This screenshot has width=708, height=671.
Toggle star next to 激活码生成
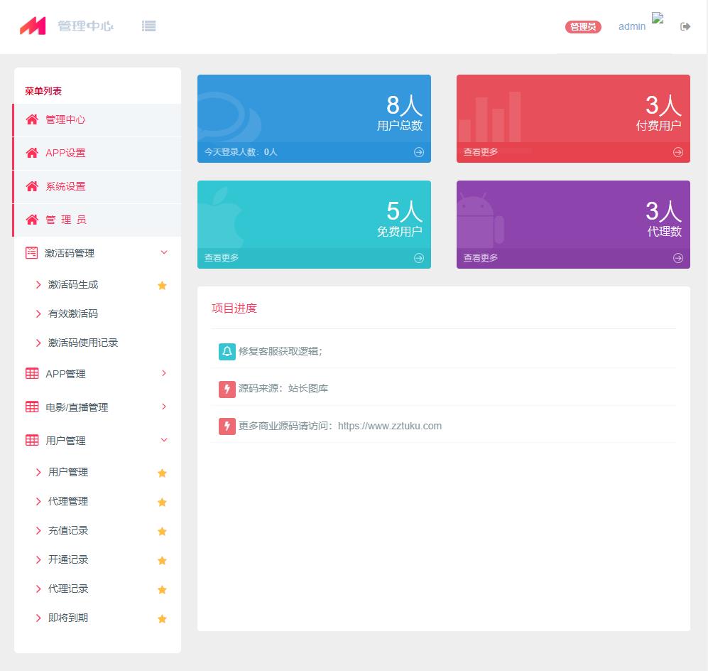point(162,286)
